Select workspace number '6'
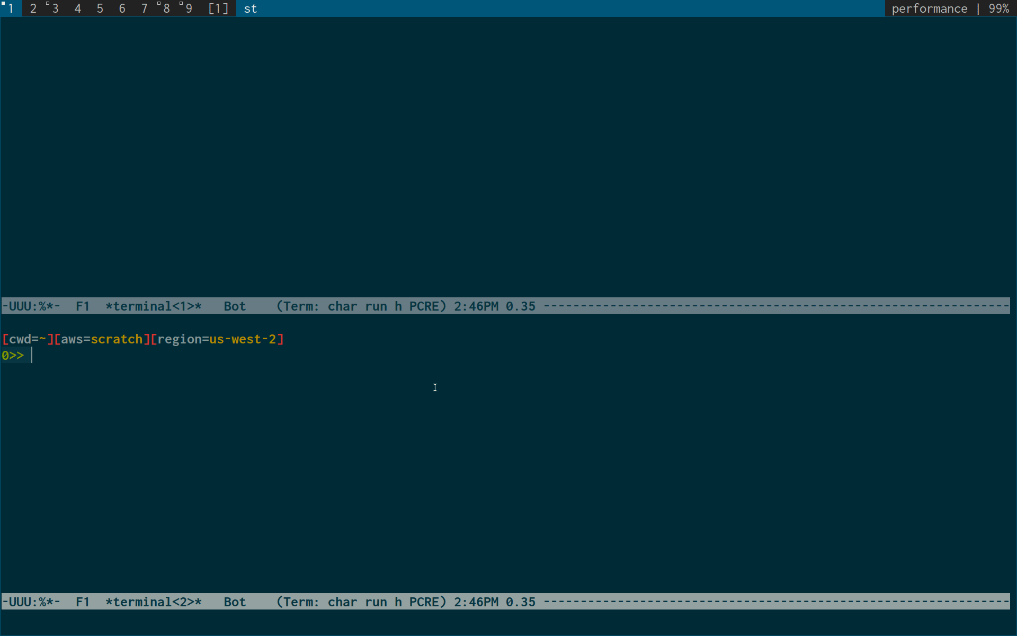The height and width of the screenshot is (636, 1017). 121,8
